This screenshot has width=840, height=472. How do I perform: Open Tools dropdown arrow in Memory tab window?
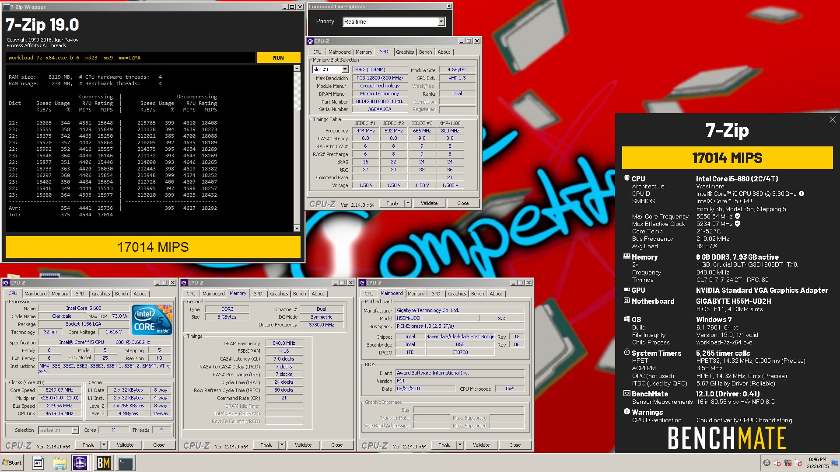282,445
